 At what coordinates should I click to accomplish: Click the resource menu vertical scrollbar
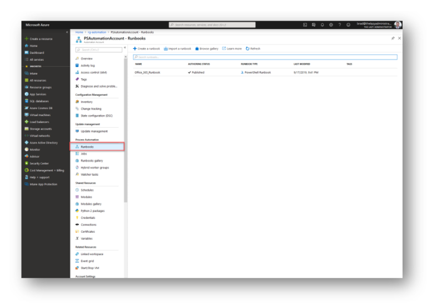pos(126,131)
